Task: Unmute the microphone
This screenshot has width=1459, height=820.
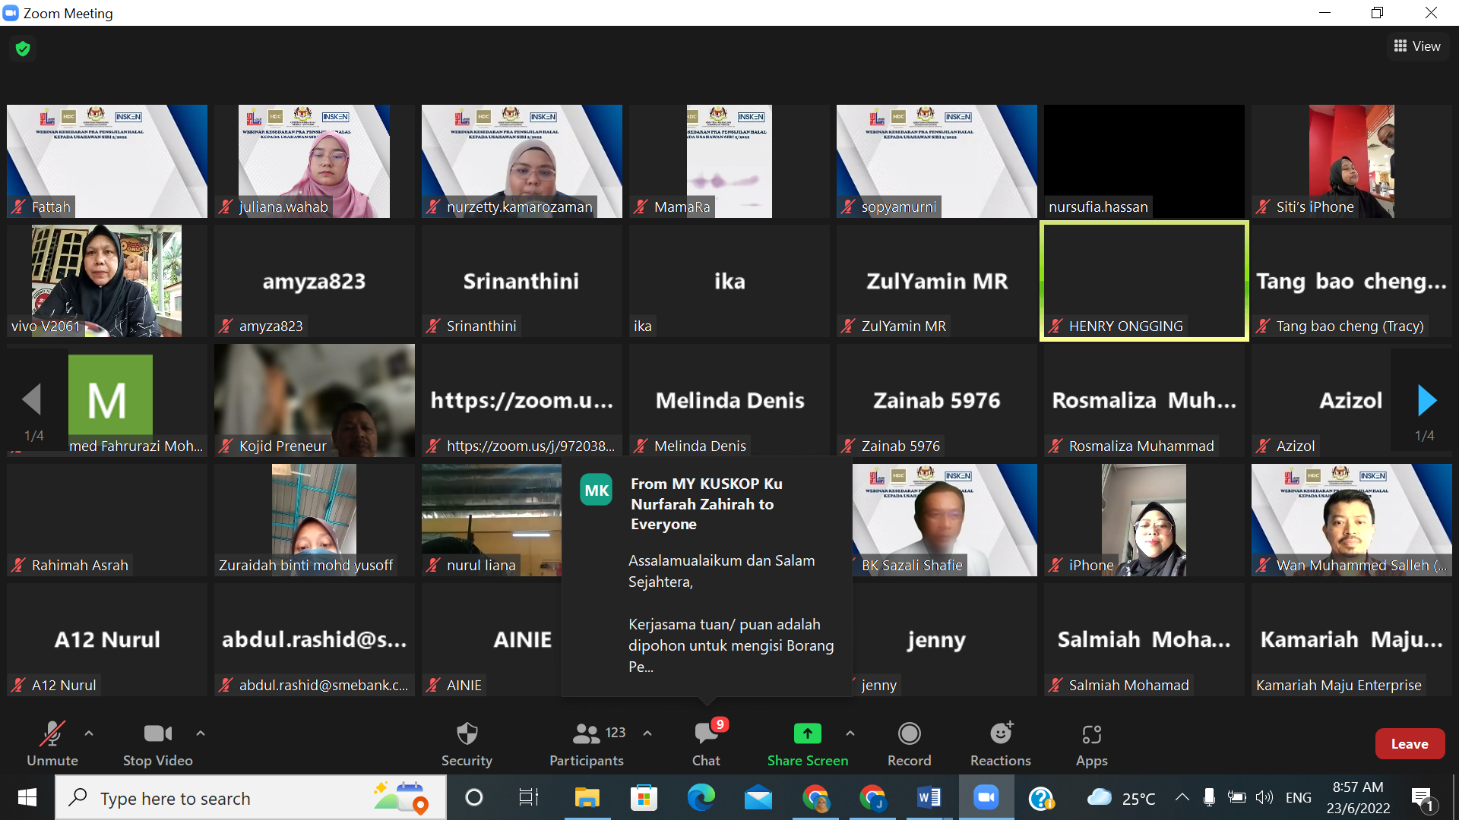Action: tap(52, 743)
